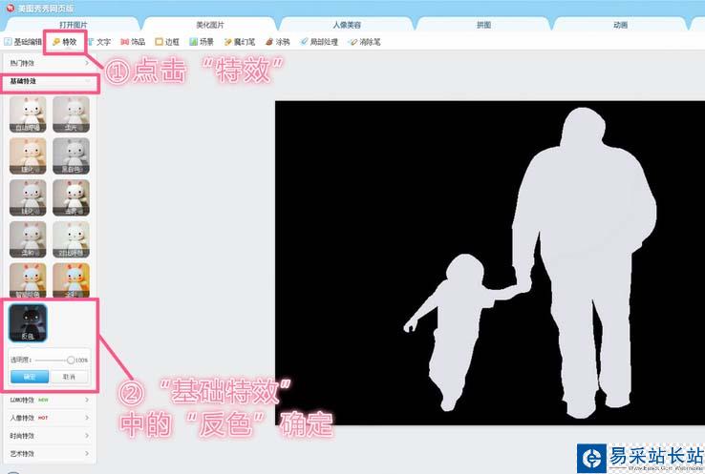Click the 100% opacity value text
The height and width of the screenshot is (474, 705).
point(82,360)
